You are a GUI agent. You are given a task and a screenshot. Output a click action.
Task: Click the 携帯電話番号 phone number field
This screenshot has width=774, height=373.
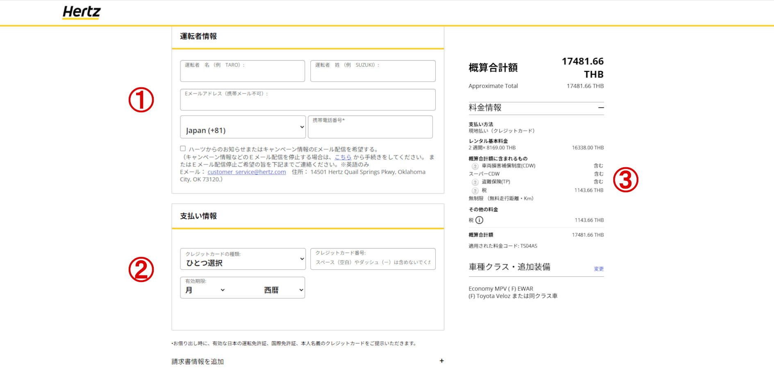370,127
